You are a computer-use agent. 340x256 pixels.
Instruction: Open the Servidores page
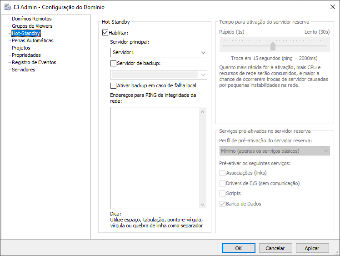(x=24, y=70)
